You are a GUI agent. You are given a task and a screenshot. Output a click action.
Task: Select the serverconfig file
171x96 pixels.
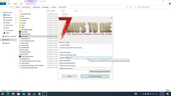click(x=25, y=45)
